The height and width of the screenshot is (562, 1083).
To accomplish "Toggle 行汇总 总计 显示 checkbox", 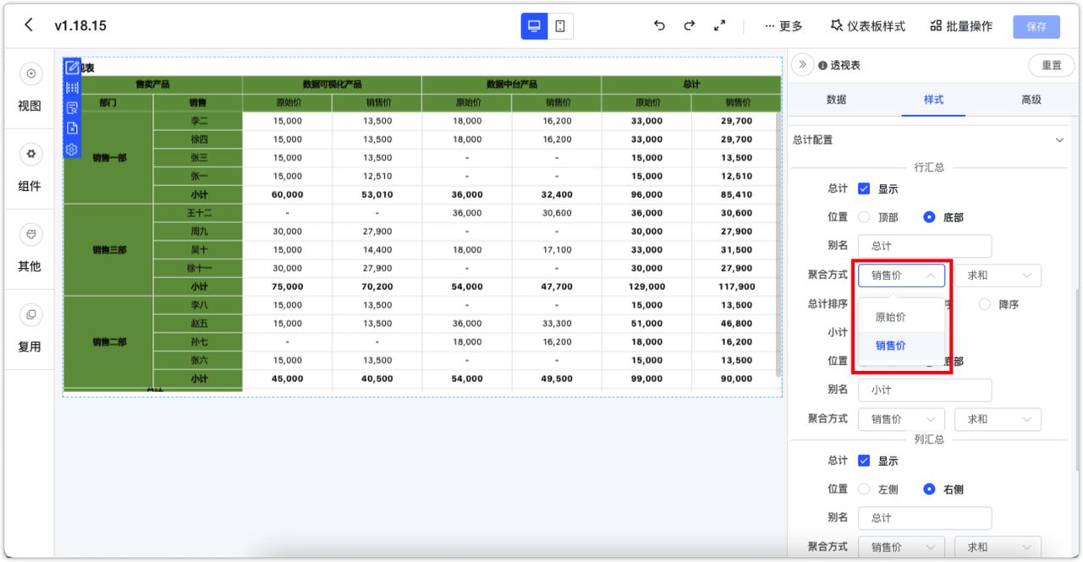I will click(x=864, y=188).
